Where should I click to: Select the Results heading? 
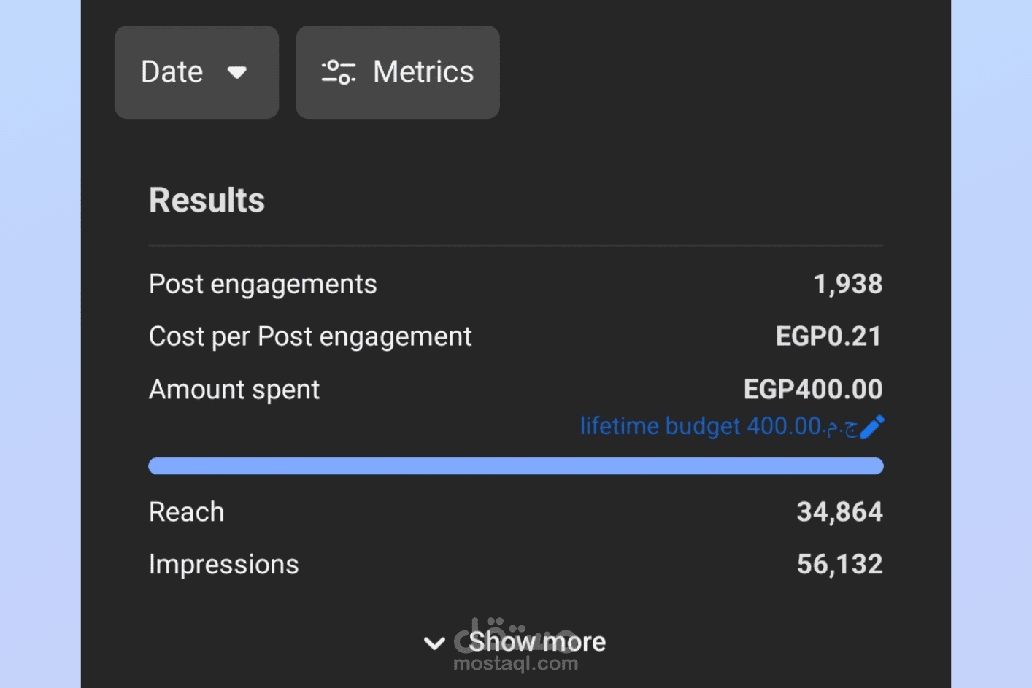click(207, 200)
